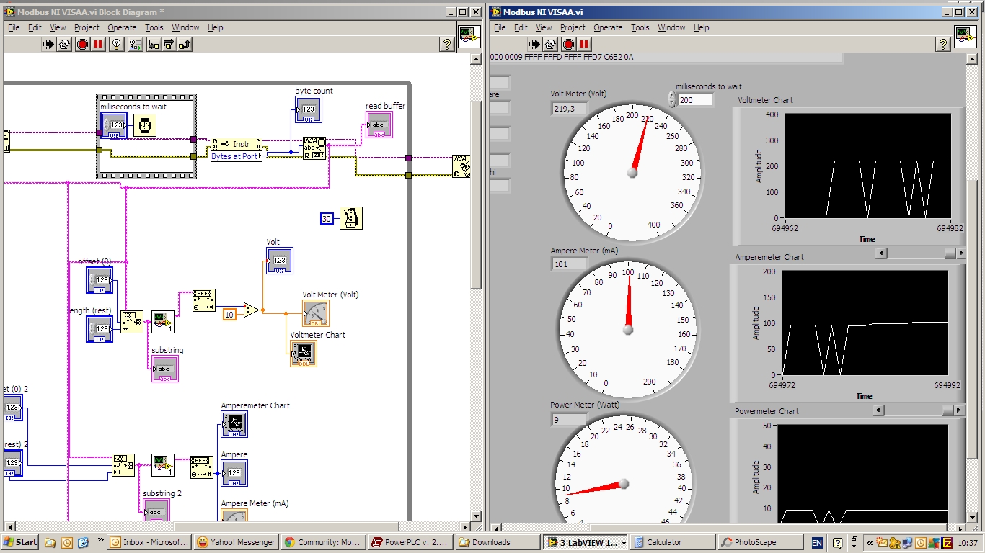This screenshot has width=985, height=553.
Task: Click Voltmeter Chart horizontal scrollbar
Action: point(921,253)
